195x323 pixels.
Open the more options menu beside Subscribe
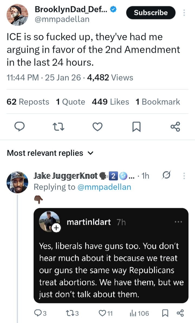[x=184, y=13]
